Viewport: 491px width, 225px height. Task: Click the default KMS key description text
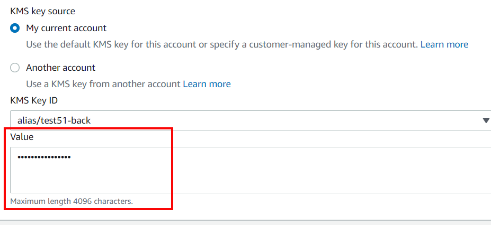coord(222,44)
